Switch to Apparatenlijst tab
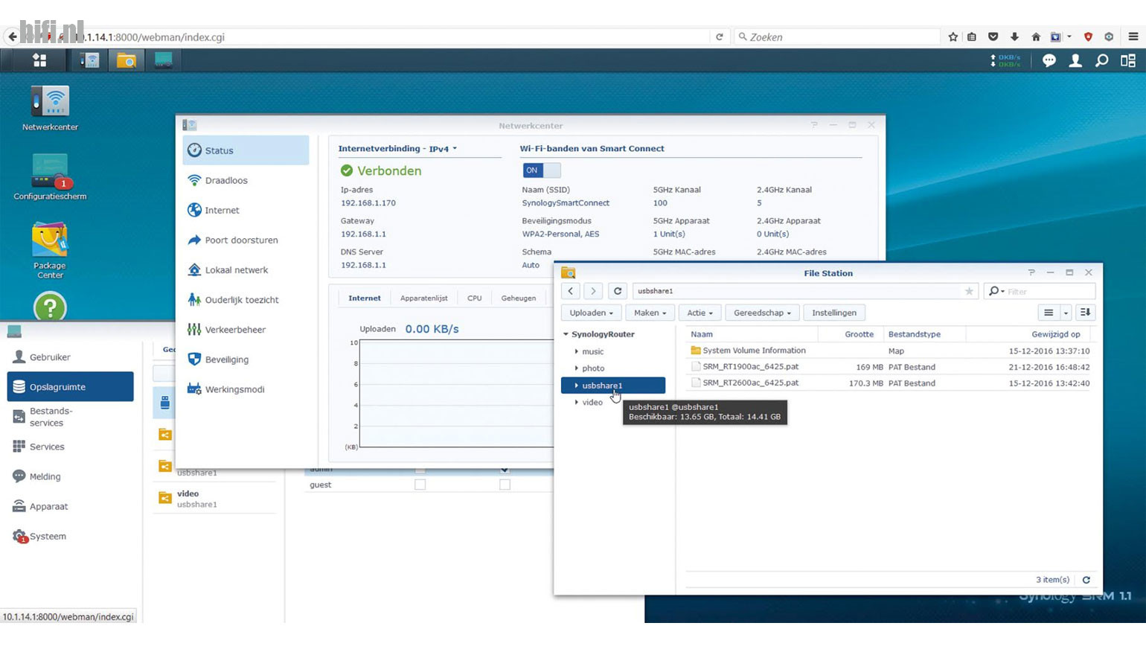1146x655 pixels. click(x=424, y=298)
